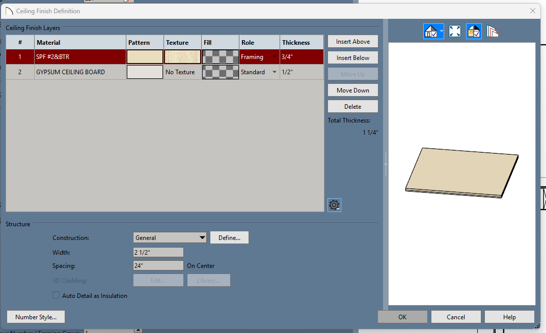
Task: Select row number 2 in layers table
Action: coord(20,72)
